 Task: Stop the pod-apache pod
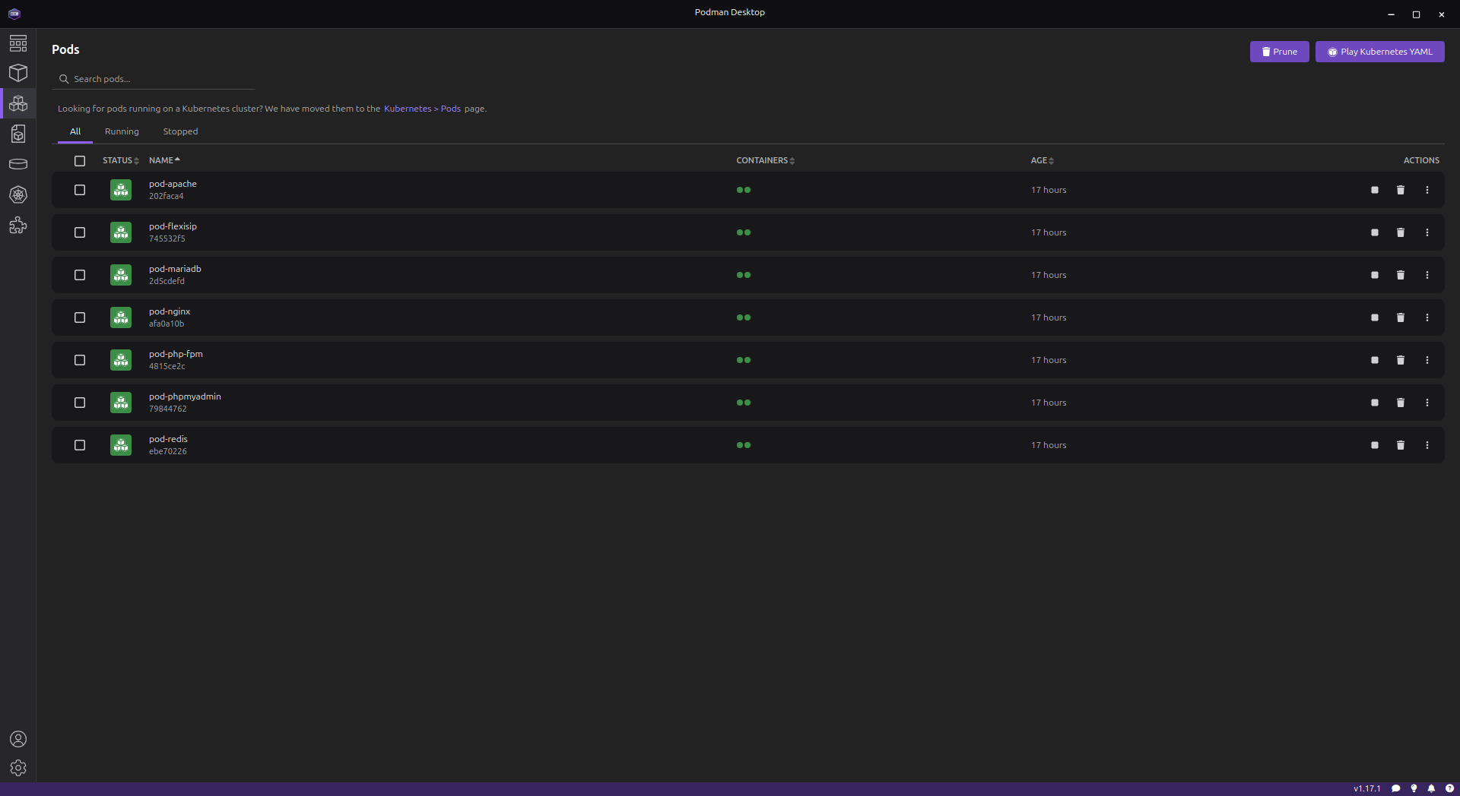point(1374,190)
